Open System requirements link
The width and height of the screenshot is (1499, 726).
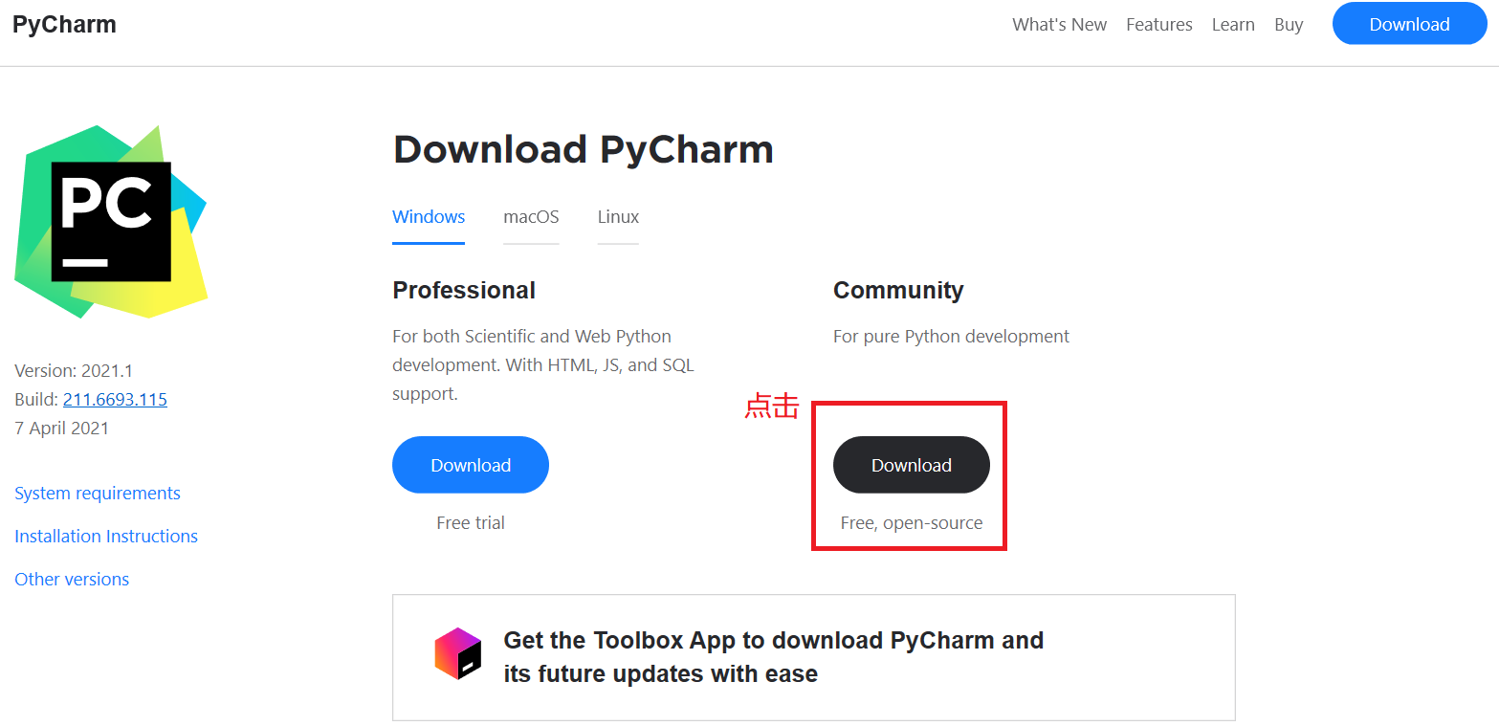(x=98, y=494)
